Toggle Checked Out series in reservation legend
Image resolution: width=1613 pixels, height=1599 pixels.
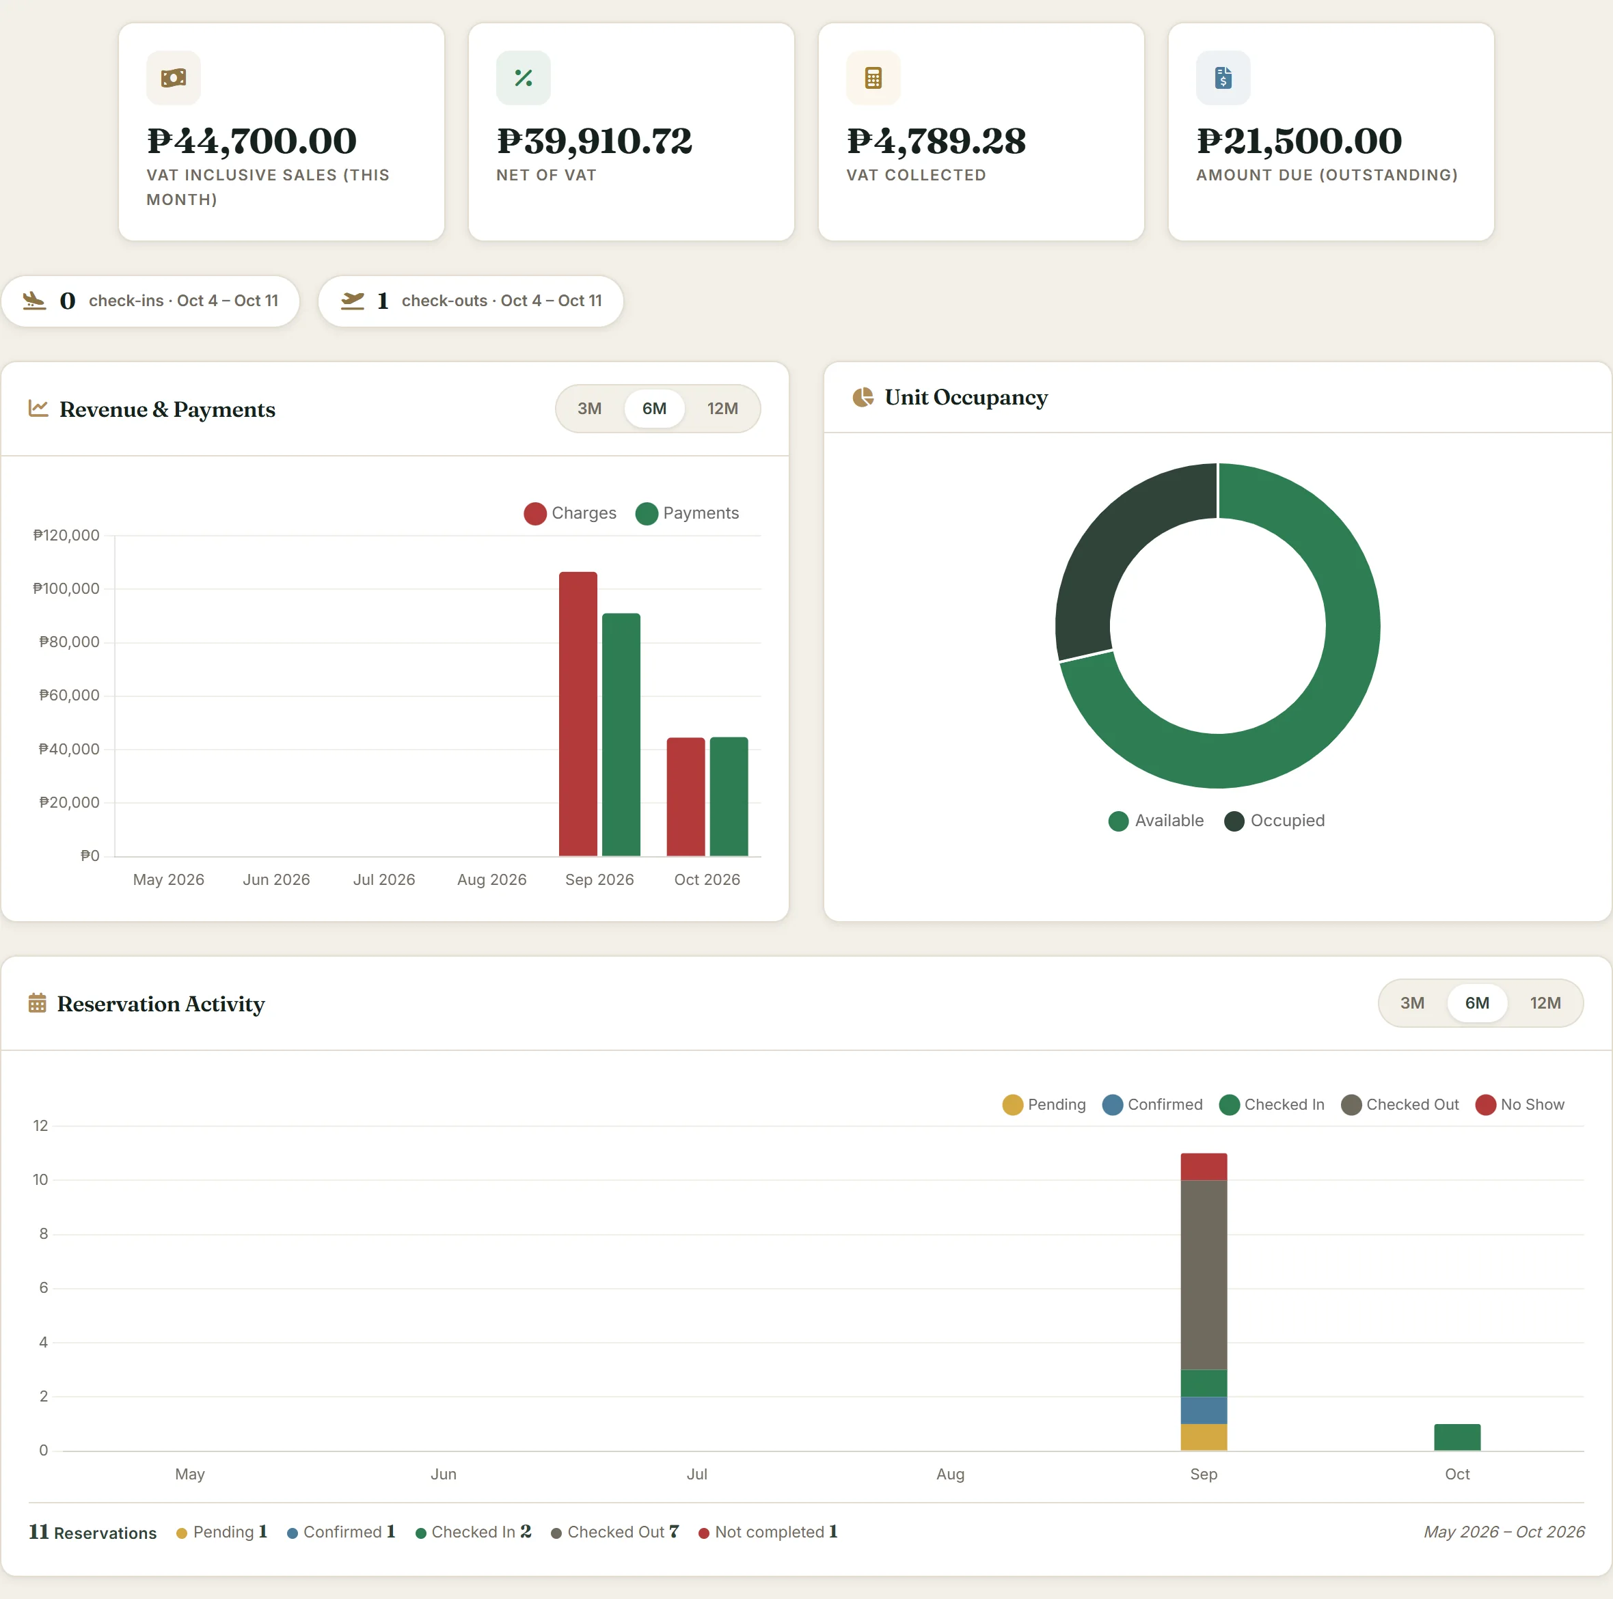[1400, 1104]
